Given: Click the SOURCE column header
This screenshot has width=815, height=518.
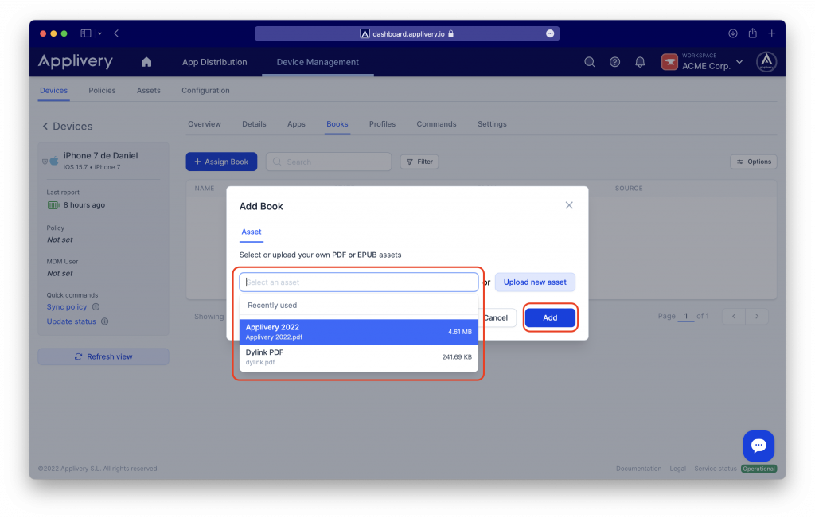Looking at the screenshot, I should click(629, 188).
